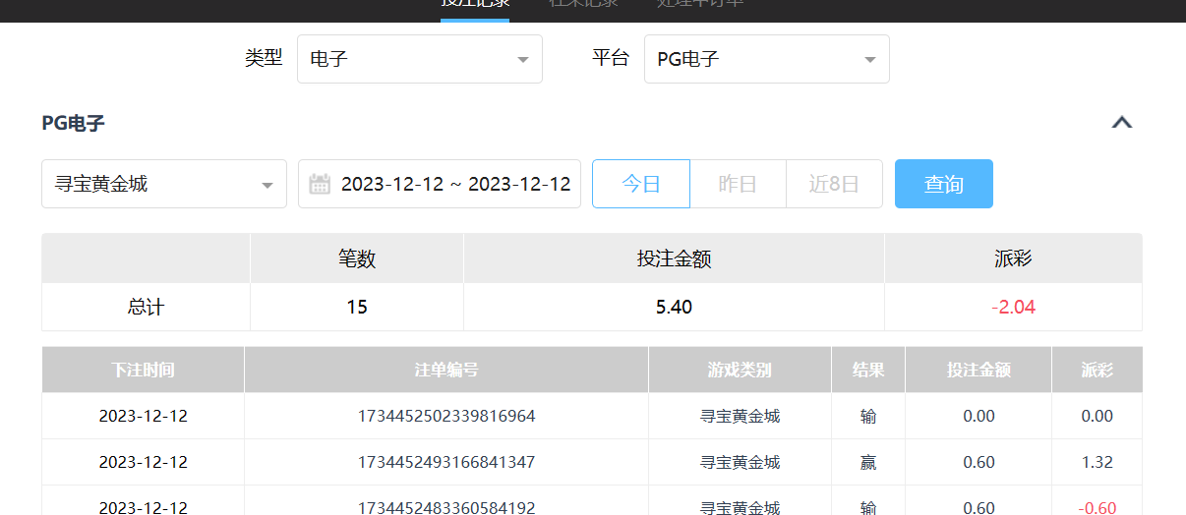Click the 游戏类别 column header
Screen dimensions: 1186x515
[740, 370]
